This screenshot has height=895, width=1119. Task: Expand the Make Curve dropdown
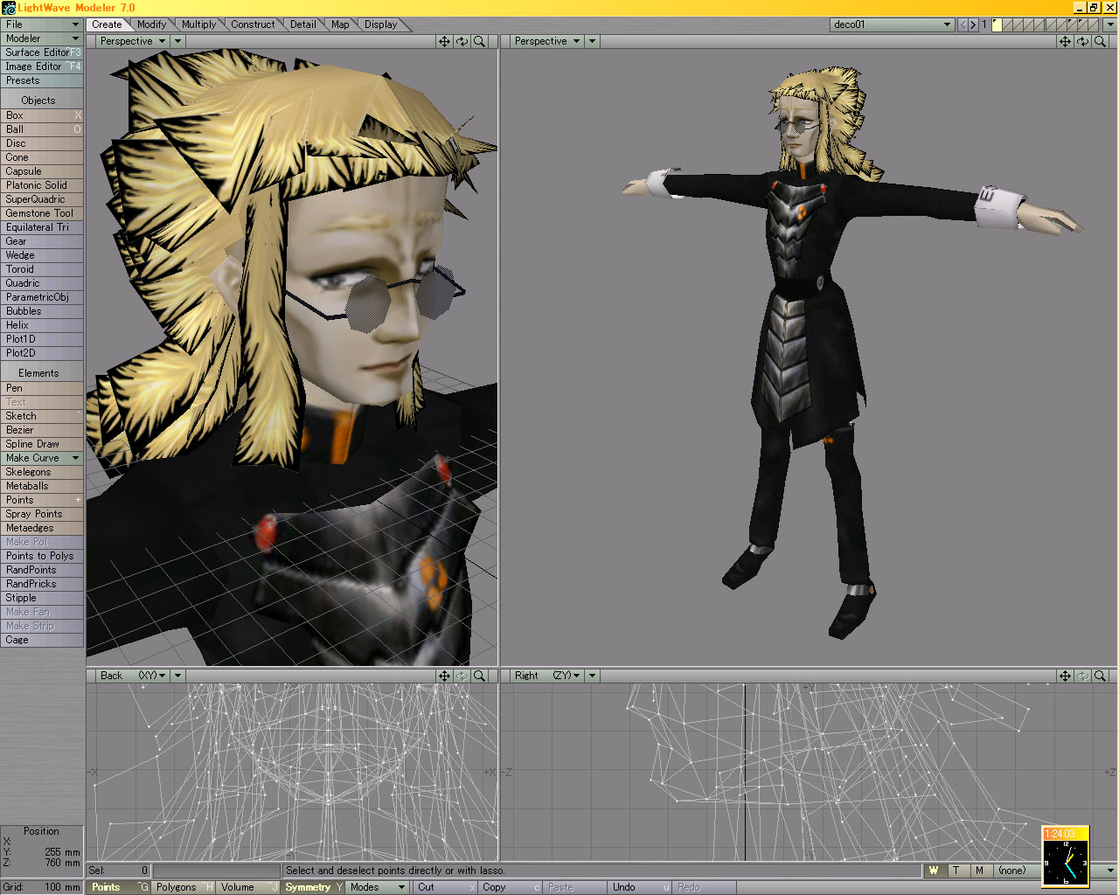click(x=41, y=458)
